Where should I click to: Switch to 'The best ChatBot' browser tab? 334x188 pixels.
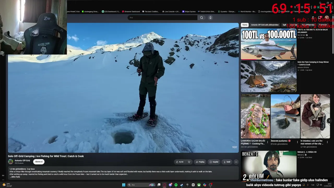coord(151,11)
